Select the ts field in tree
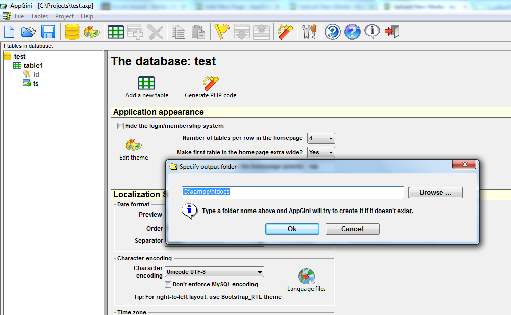Viewport: 511px width, 315px height. point(36,84)
